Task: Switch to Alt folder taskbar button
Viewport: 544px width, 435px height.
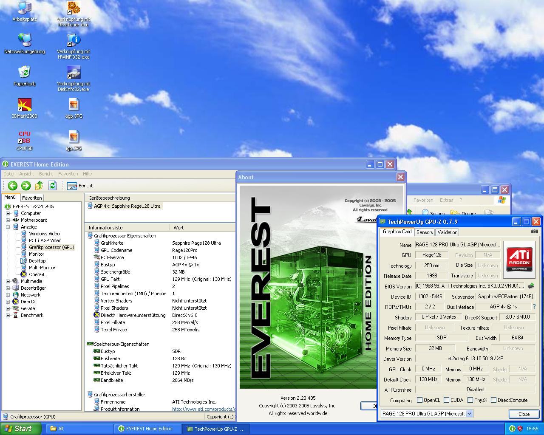Action: point(79,429)
